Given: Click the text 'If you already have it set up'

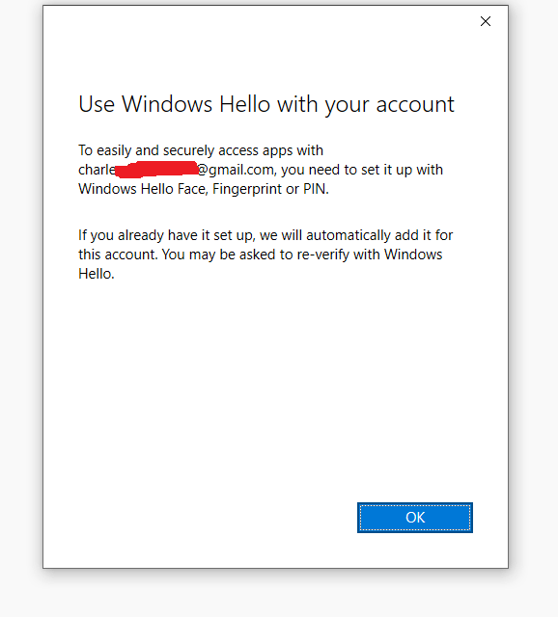Looking at the screenshot, I should [167, 235].
